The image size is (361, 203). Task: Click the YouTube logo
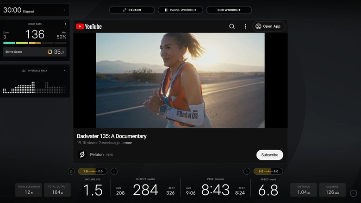[89, 26]
